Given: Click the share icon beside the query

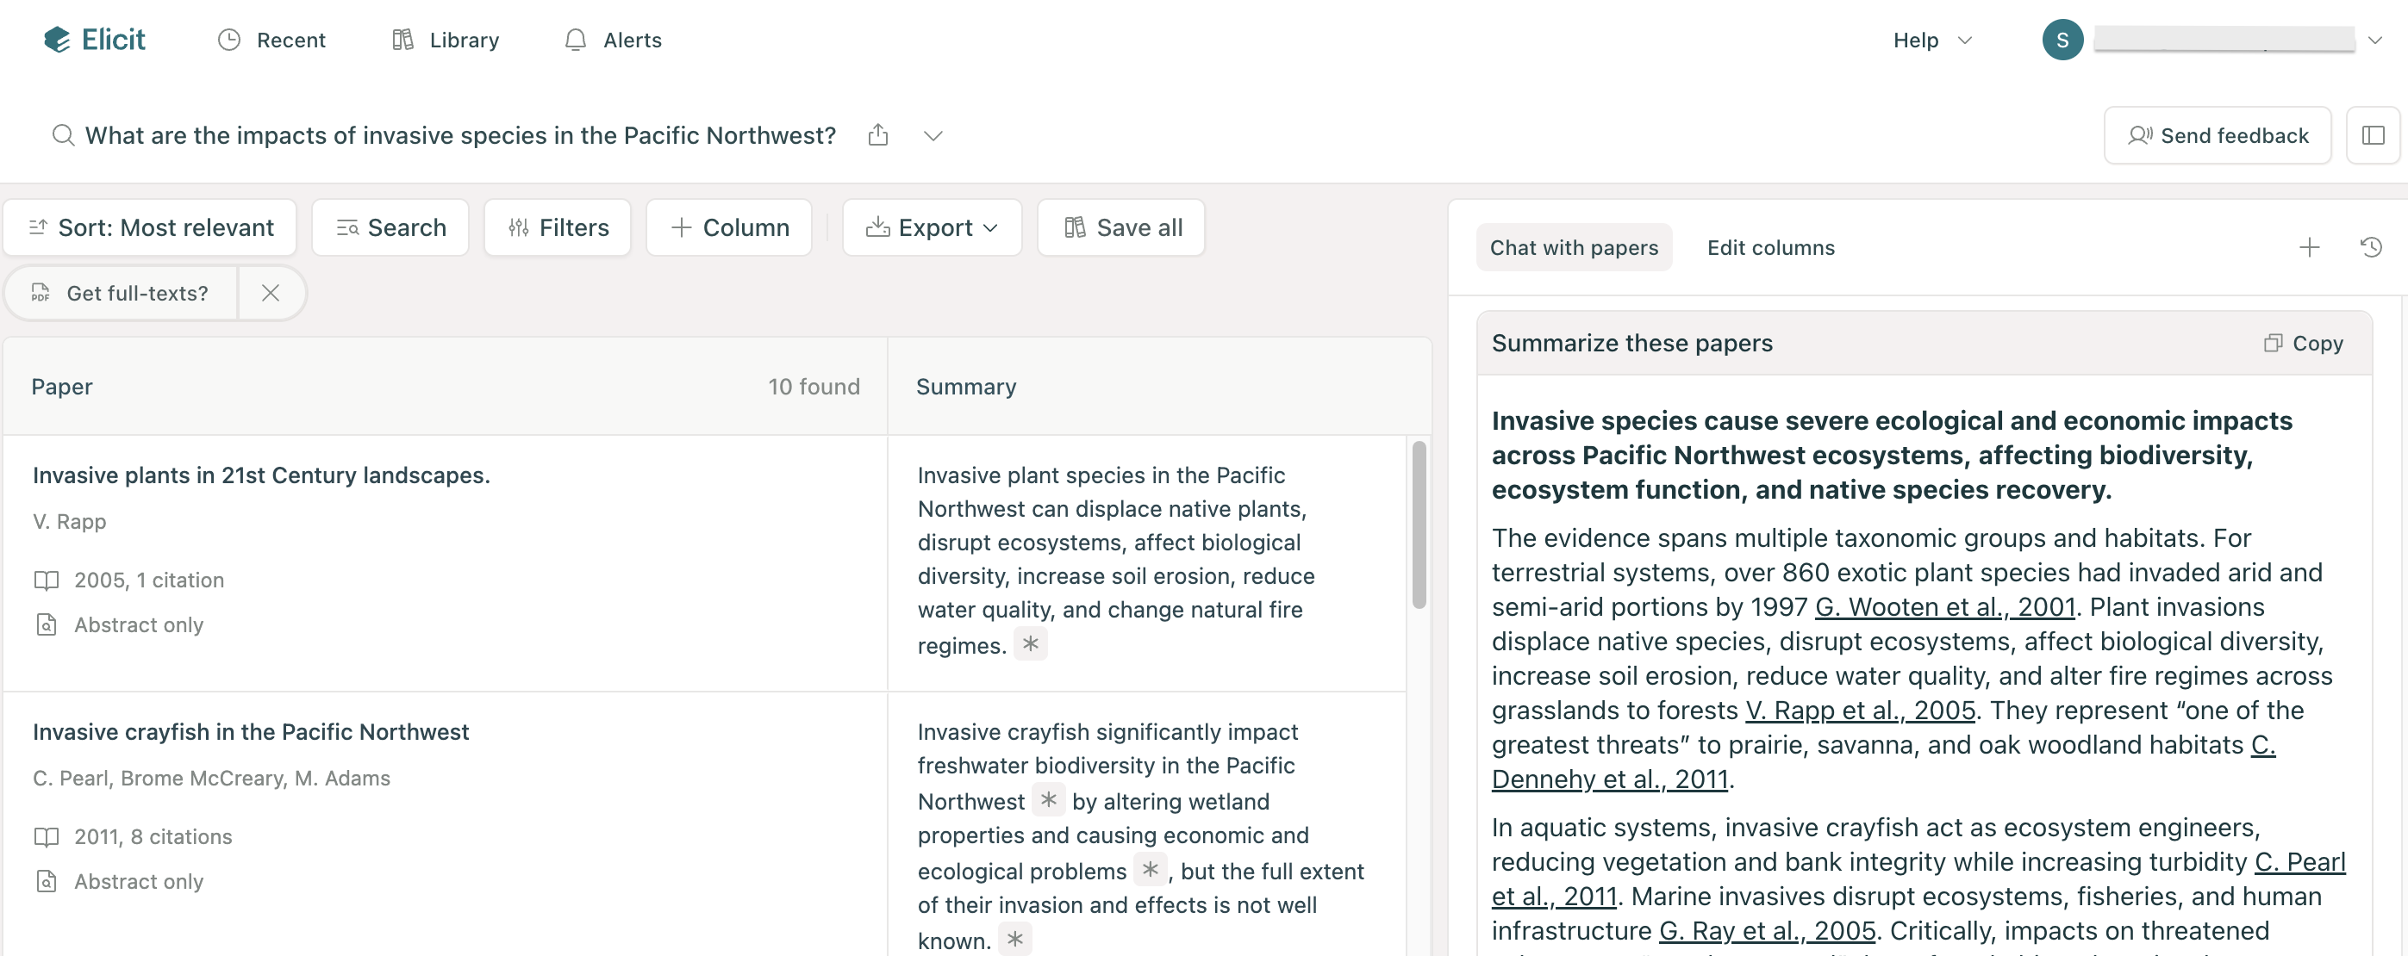Looking at the screenshot, I should coord(876,135).
